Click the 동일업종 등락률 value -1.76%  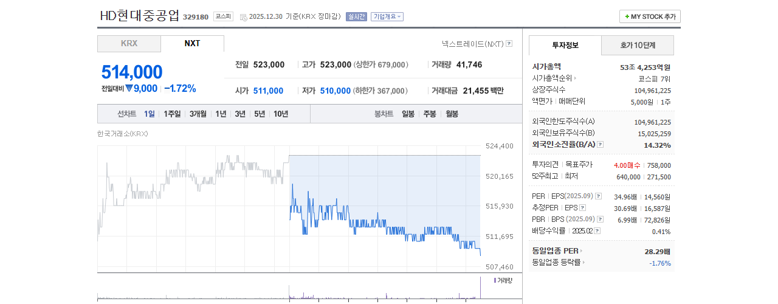660,263
